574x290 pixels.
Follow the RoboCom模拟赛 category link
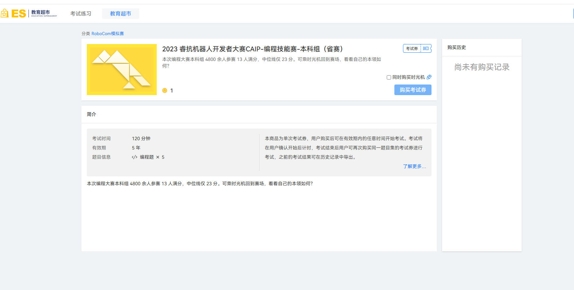click(108, 33)
